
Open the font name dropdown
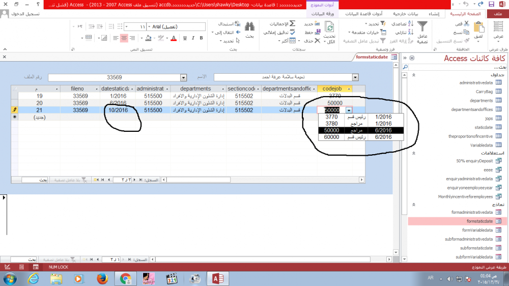150,26
